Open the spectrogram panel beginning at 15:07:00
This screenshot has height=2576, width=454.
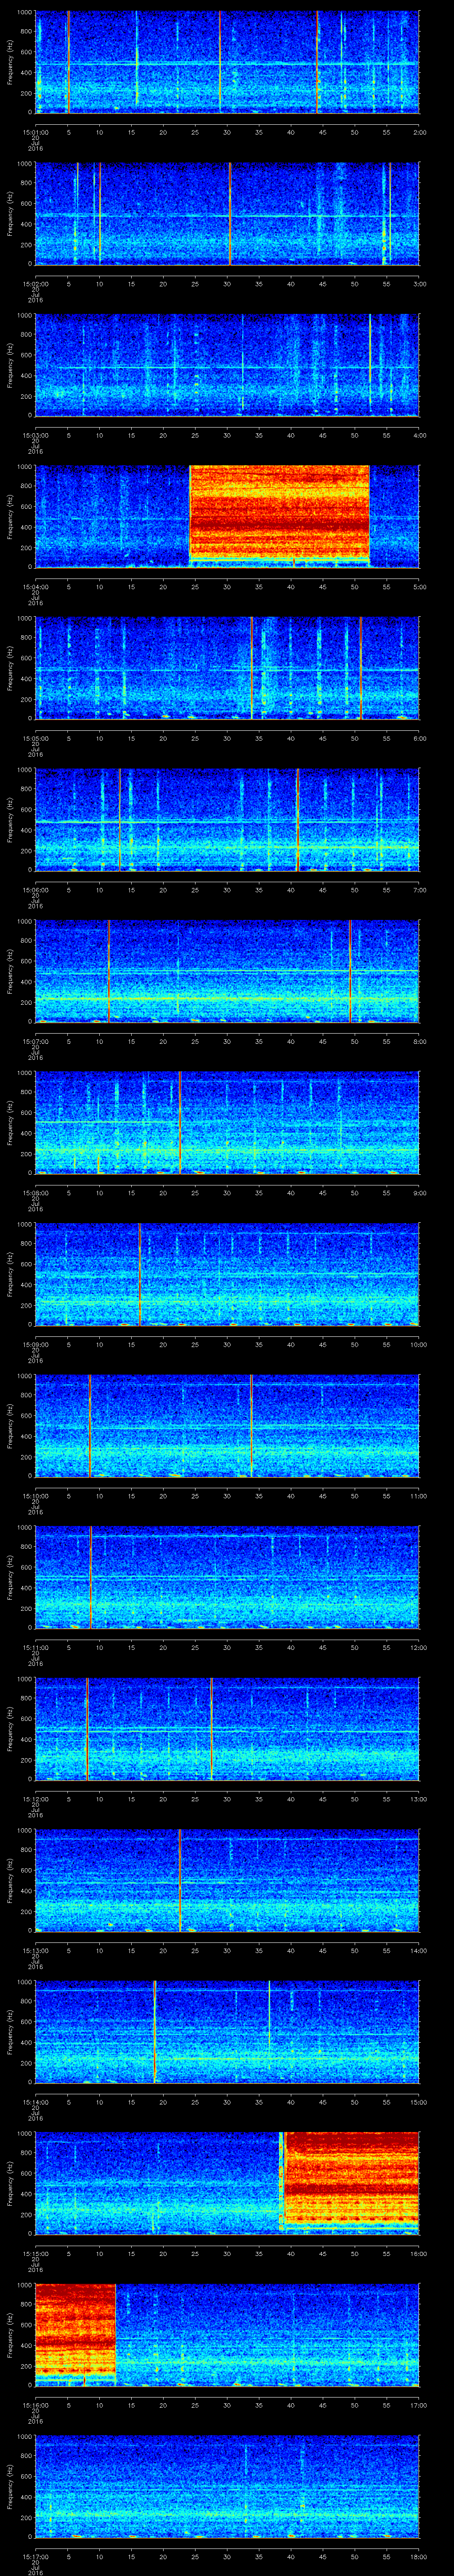(x=227, y=971)
